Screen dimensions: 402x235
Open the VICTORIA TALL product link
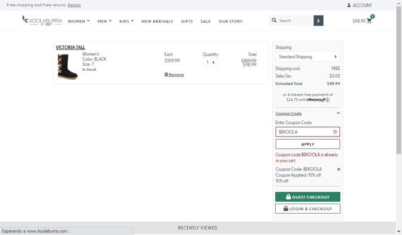(70, 47)
